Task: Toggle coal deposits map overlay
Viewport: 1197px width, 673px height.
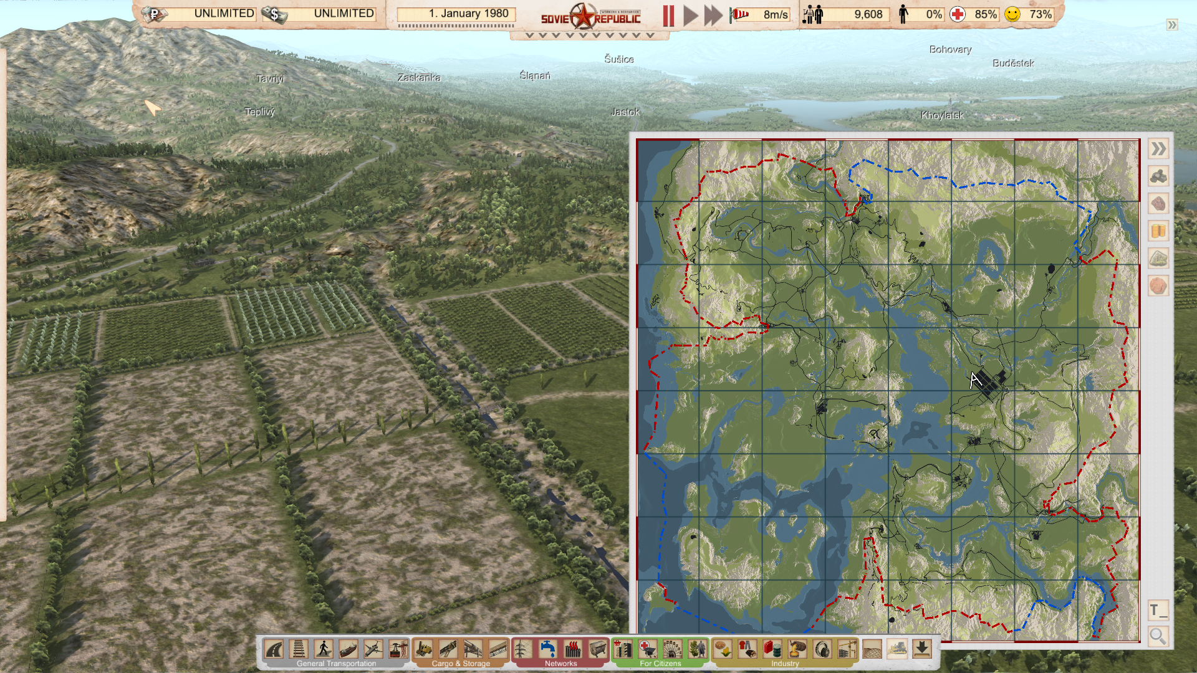Action: [1158, 176]
